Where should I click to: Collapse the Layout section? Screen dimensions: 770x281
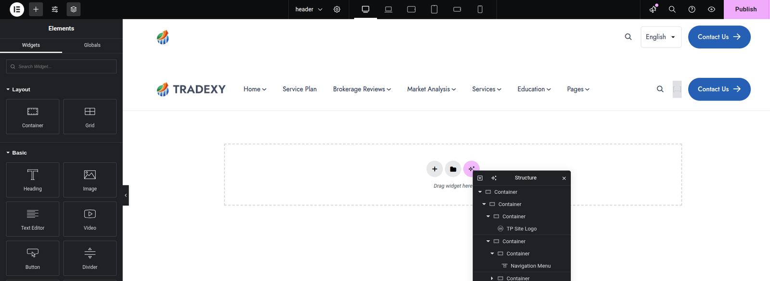21,89
